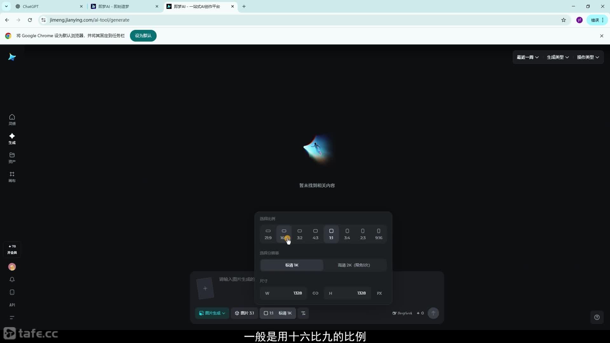
Task: Click 设为默认 to set Chrome default
Action: click(143, 36)
